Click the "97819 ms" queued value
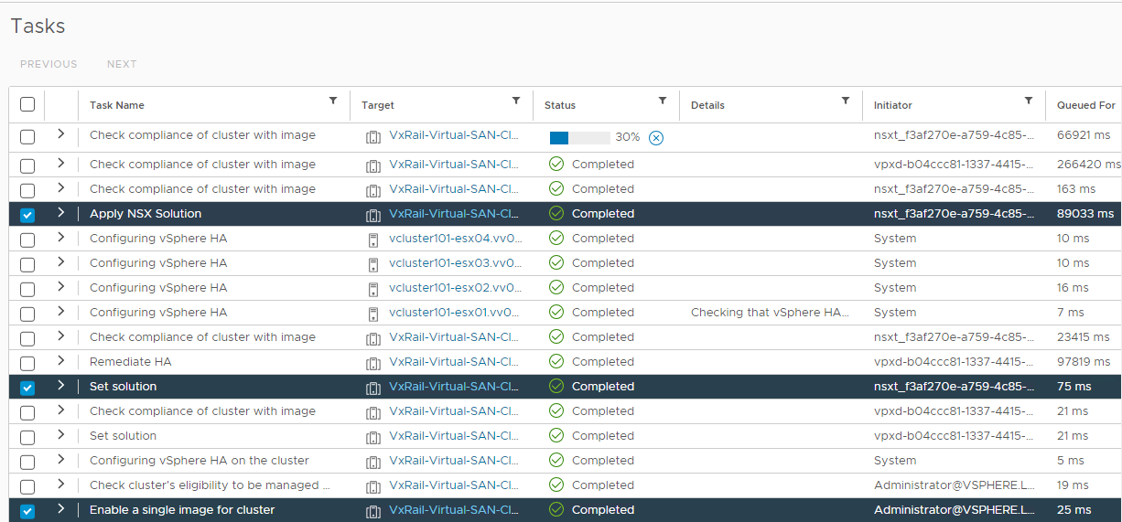 pos(1085,361)
